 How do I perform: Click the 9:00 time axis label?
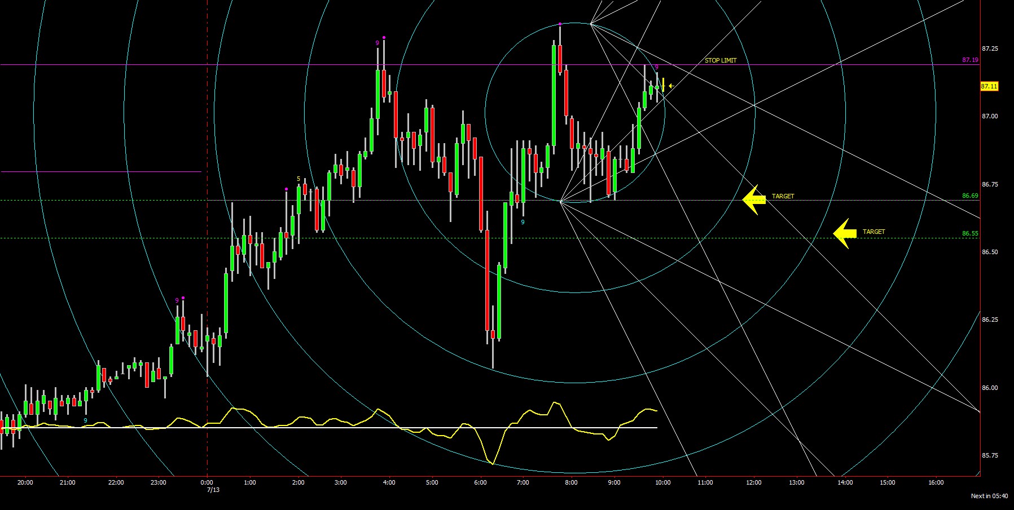point(614,482)
